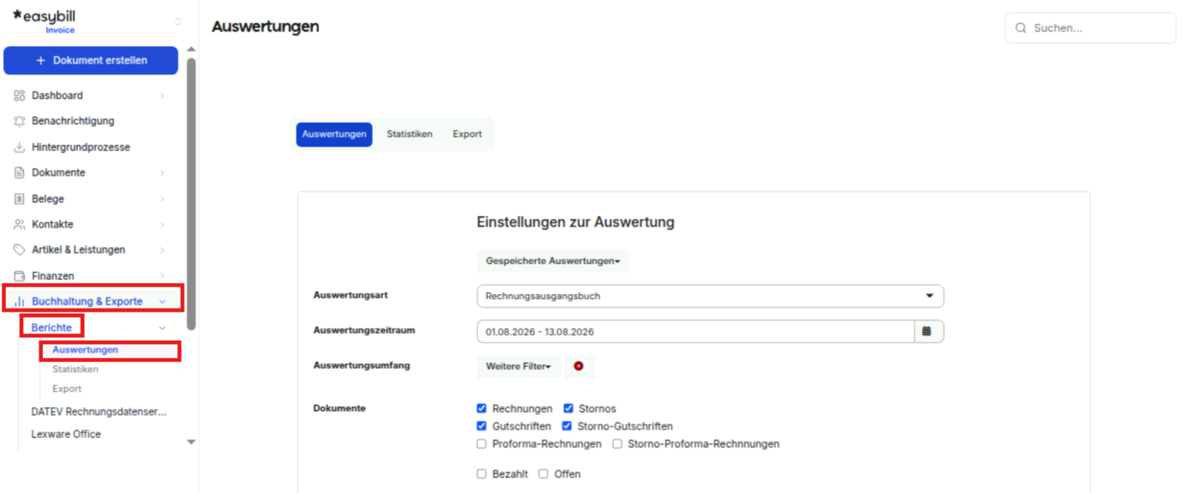Image resolution: width=1186 pixels, height=493 pixels.
Task: Expand the Belege chevron
Action: click(x=162, y=199)
